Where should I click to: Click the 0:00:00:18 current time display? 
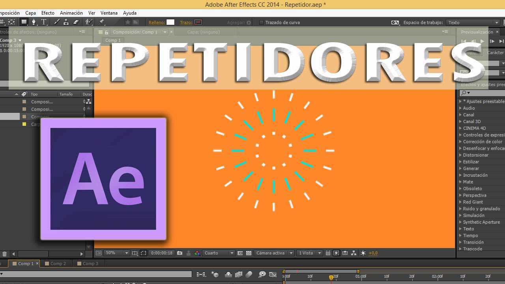click(x=162, y=253)
